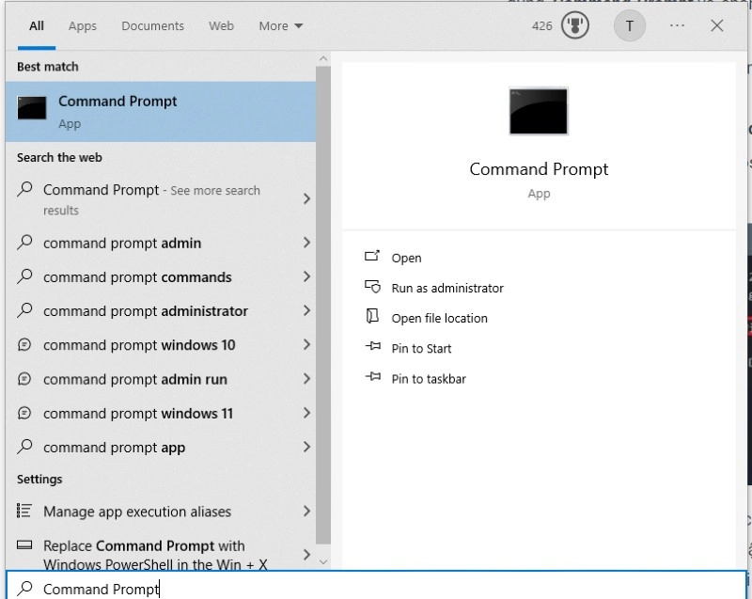This screenshot has width=752, height=599.
Task: Click the results list scroll-down arrow
Action: click(x=323, y=561)
